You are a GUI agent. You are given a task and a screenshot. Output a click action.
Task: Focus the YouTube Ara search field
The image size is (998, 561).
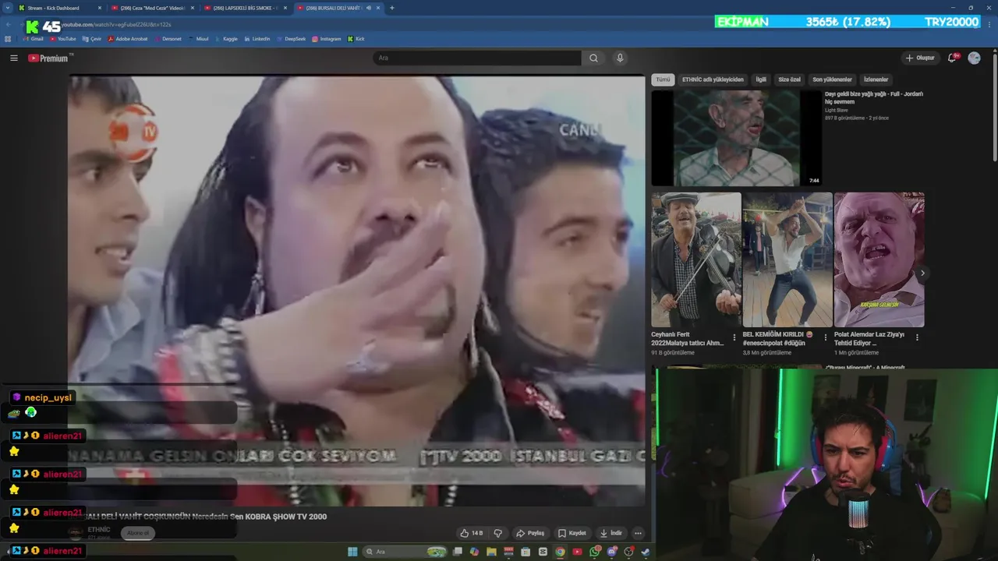click(477, 58)
